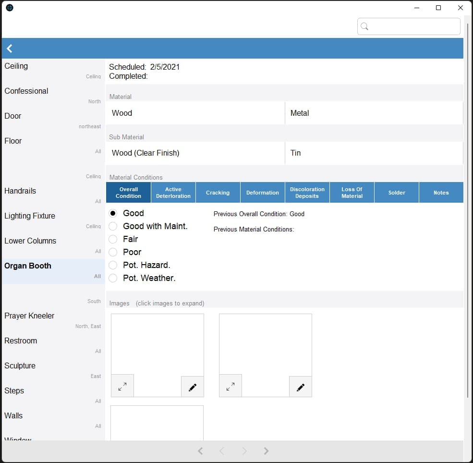Edit the second image with pencil icon
This screenshot has height=463, width=473.
point(301,387)
